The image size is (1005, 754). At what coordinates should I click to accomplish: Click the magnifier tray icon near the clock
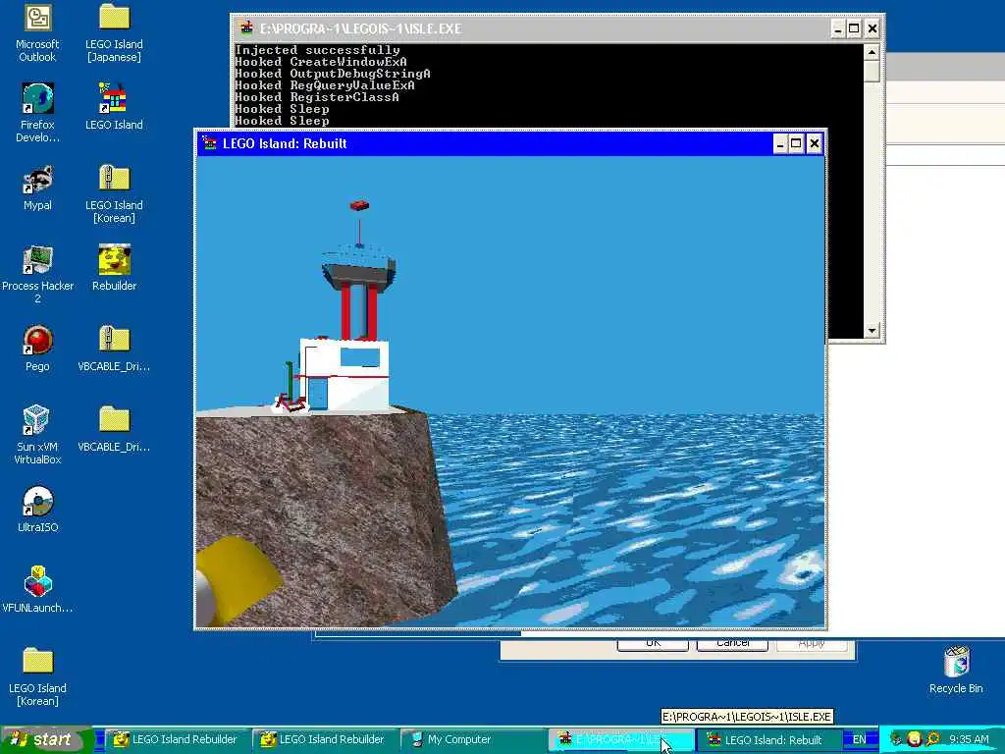click(x=932, y=739)
